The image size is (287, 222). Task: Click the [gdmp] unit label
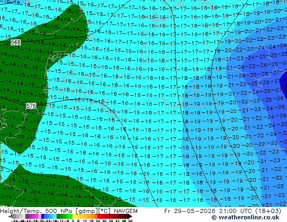pyautogui.click(x=87, y=211)
